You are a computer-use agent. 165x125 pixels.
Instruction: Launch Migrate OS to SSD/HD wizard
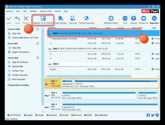43,20
